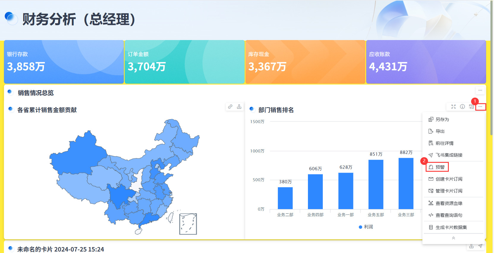The height and width of the screenshot is (253, 494).
Task: Click the page vertical scrollbar
Action: click(x=491, y=68)
